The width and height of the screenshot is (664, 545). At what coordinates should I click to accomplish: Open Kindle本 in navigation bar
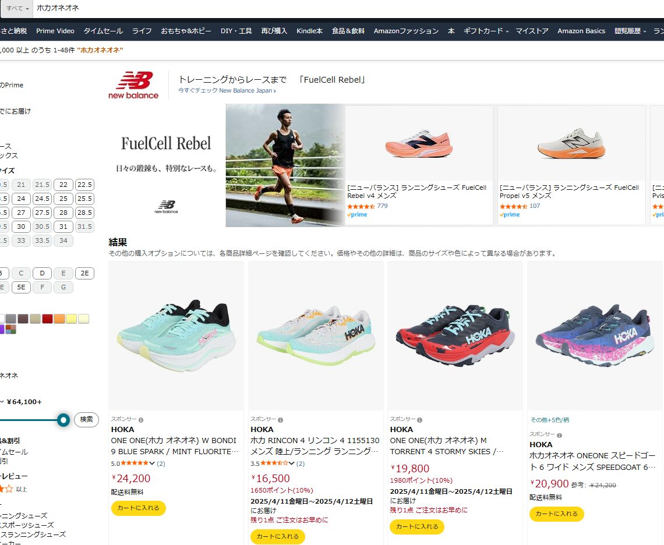click(x=309, y=31)
